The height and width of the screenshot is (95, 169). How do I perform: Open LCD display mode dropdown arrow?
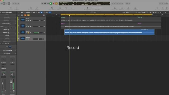110,4
